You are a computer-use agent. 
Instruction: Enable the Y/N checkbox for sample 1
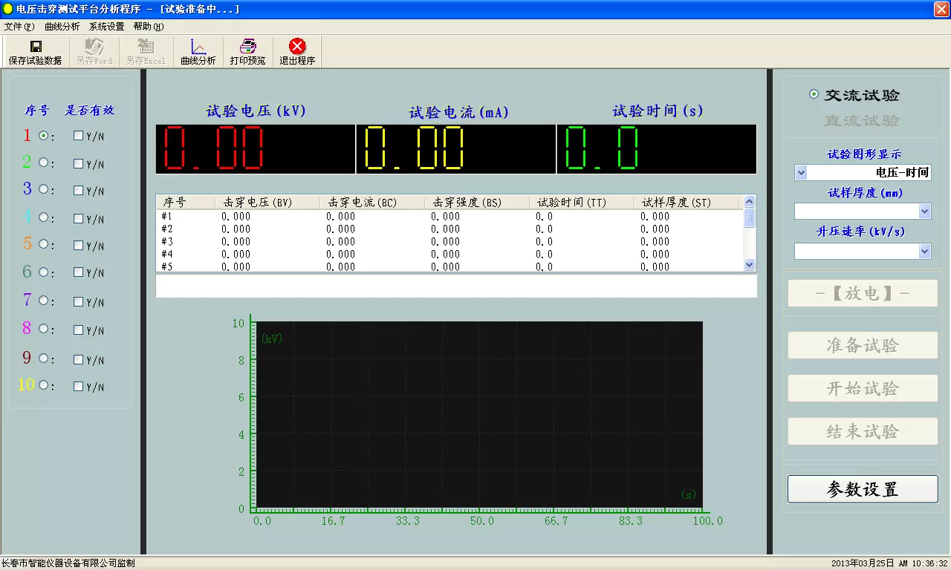[78, 136]
